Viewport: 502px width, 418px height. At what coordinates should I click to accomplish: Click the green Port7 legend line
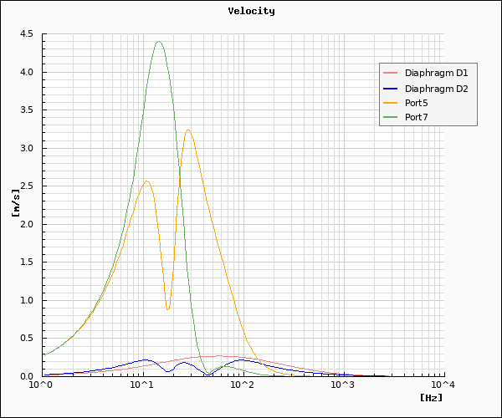coord(392,117)
